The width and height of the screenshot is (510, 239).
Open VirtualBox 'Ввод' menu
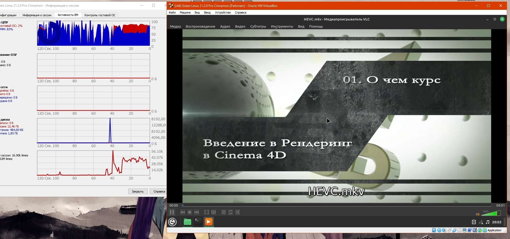pos(207,12)
